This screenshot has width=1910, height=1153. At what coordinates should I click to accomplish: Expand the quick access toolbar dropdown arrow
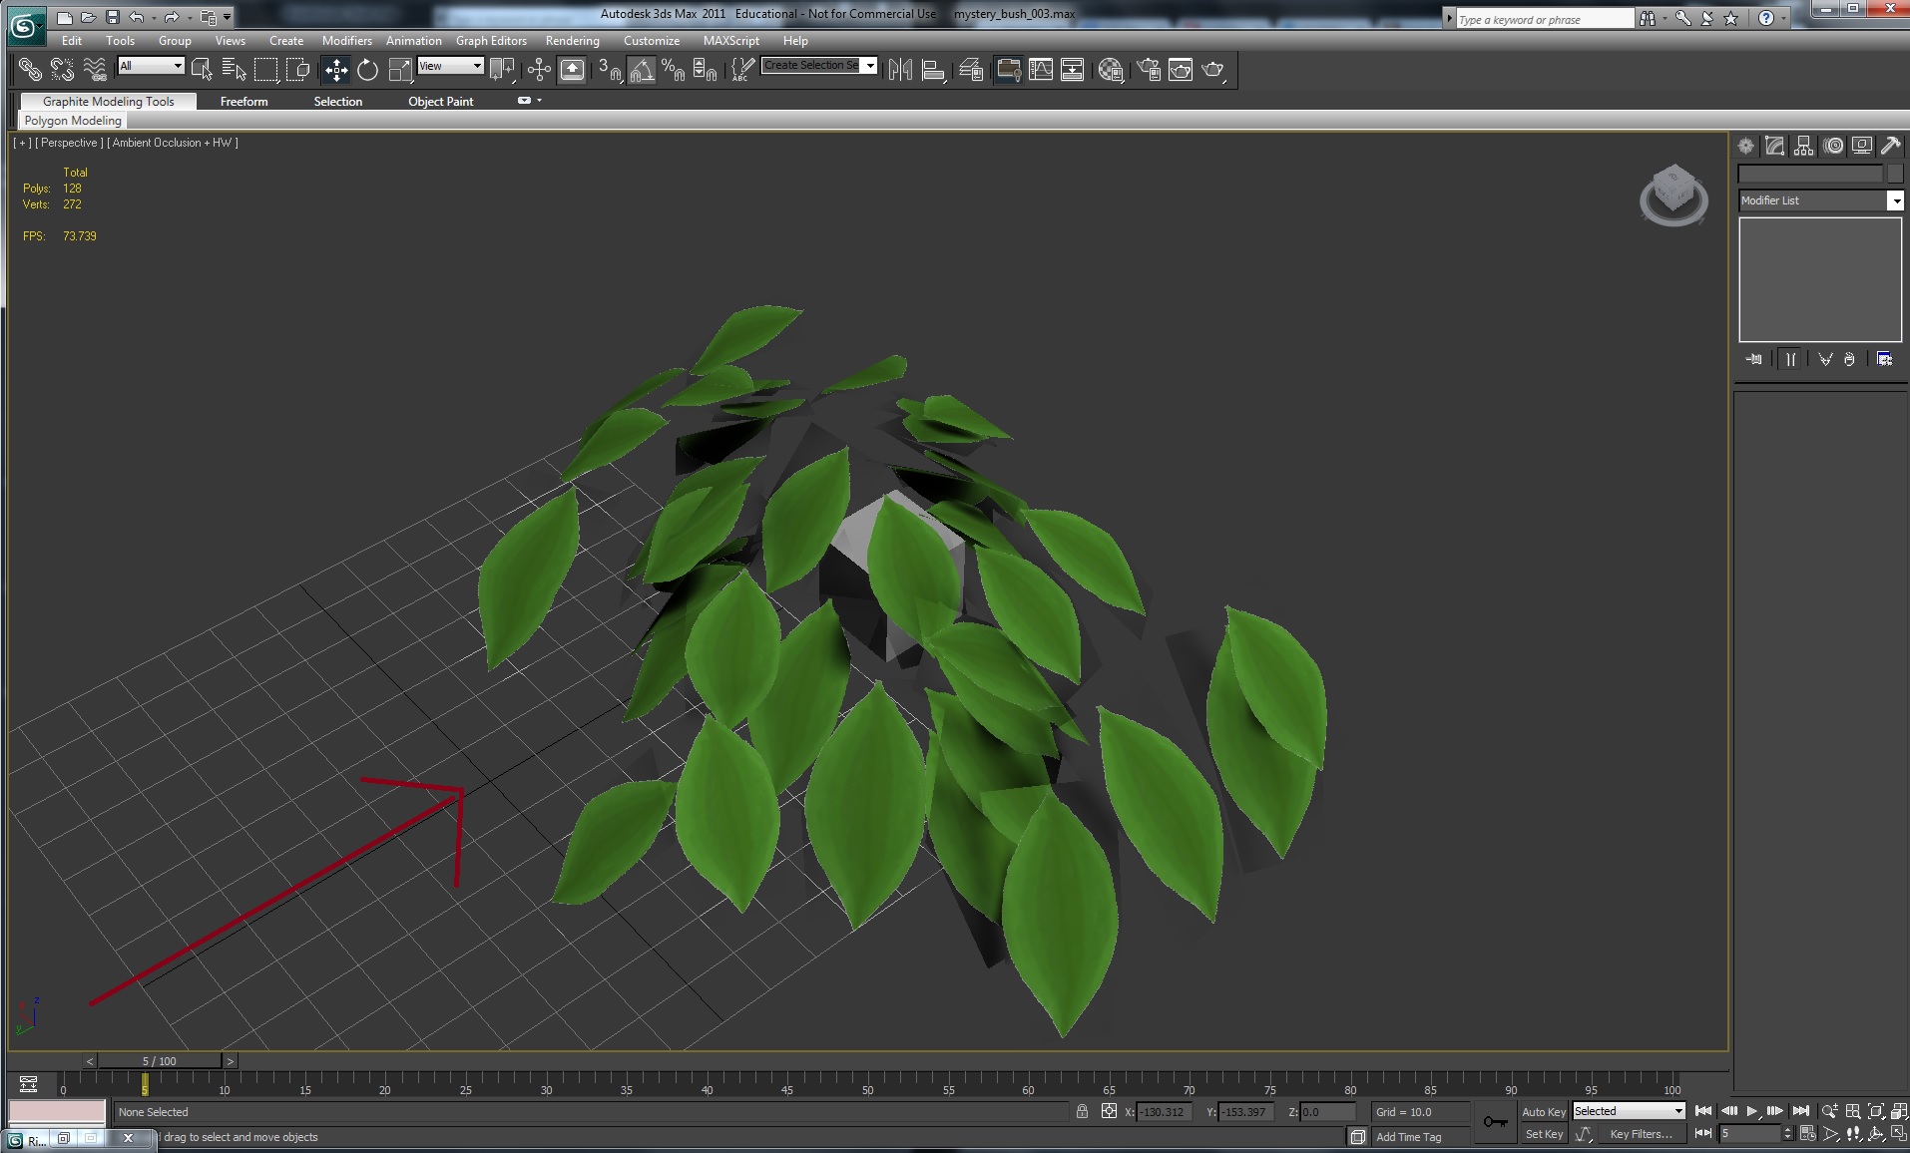(228, 17)
